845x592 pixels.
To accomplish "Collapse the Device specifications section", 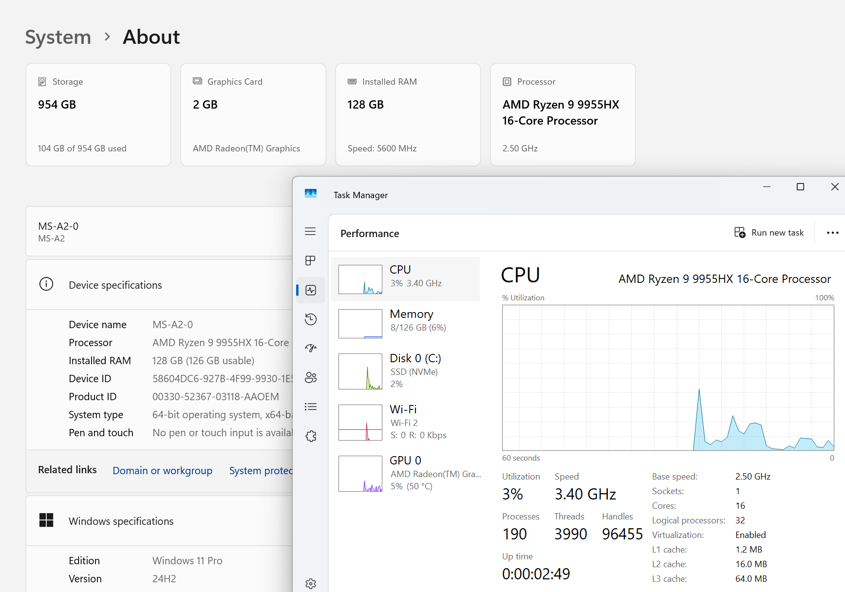I will (x=115, y=285).
